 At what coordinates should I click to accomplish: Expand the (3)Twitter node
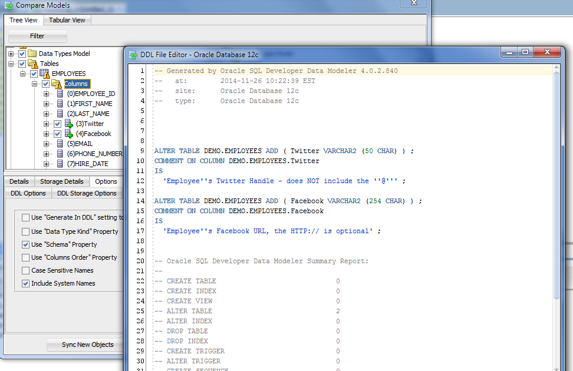coord(46,124)
